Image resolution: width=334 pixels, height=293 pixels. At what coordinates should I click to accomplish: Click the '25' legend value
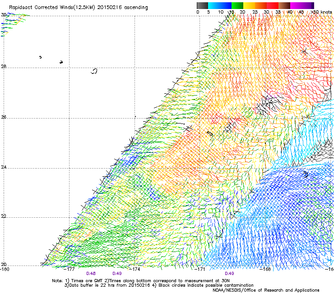click(255, 12)
